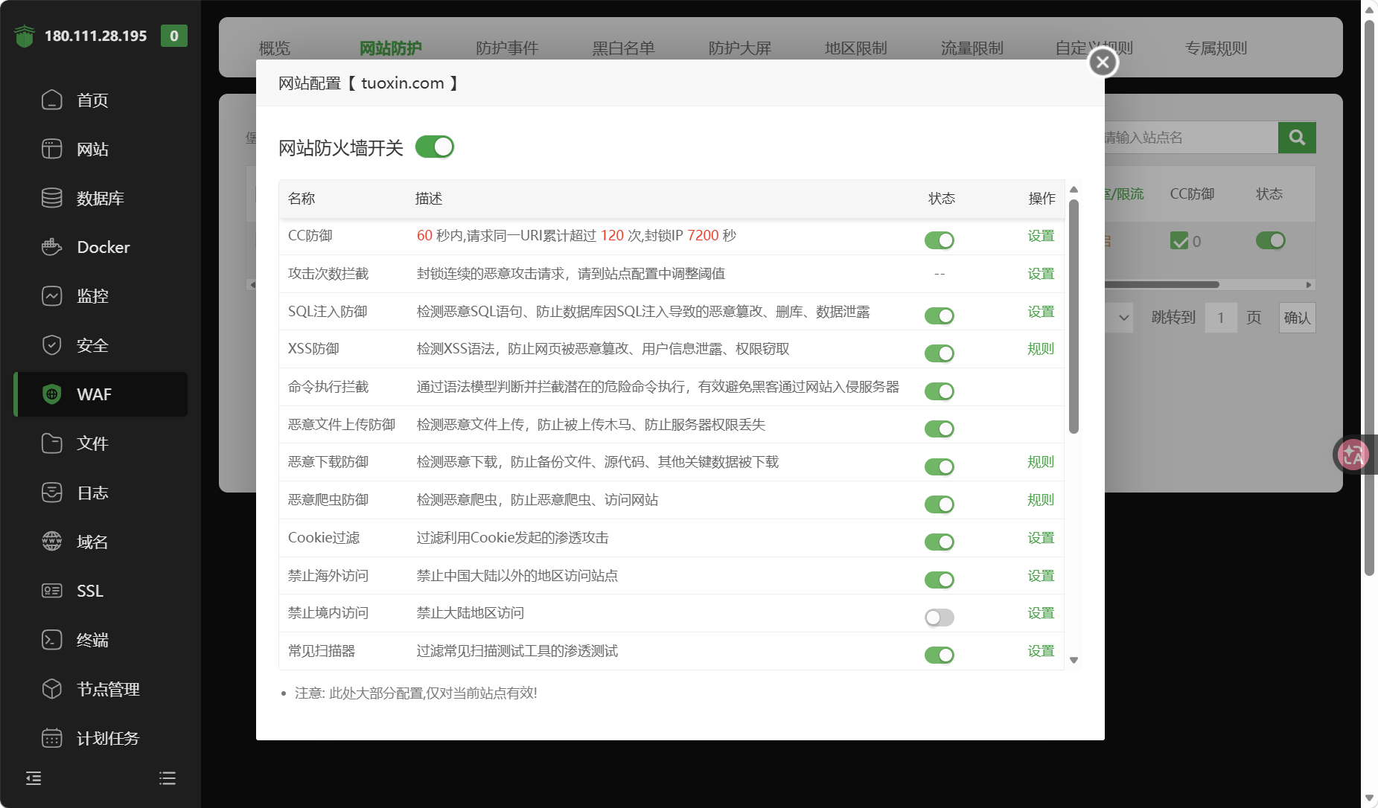Click the panel shield logo icon
The width and height of the screenshot is (1378, 808).
25,36
